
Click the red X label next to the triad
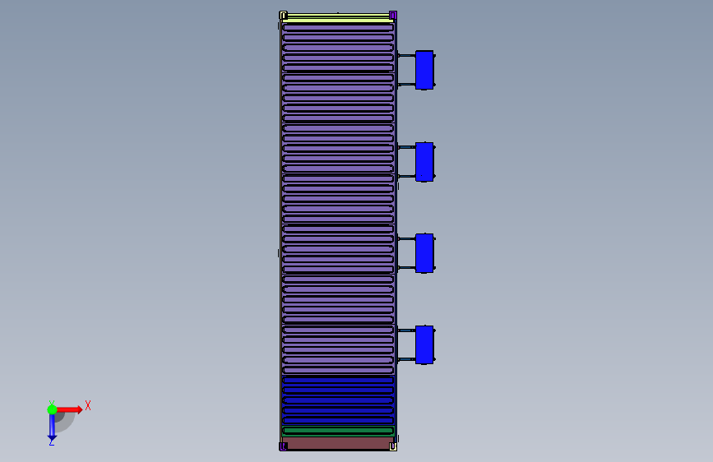[x=88, y=405]
